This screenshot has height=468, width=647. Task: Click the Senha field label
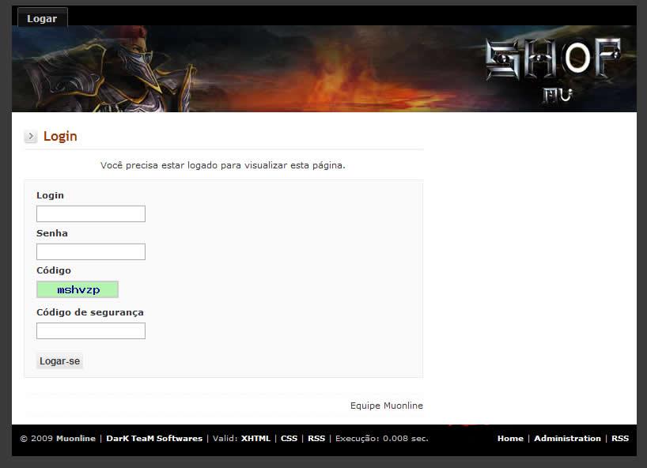point(52,233)
